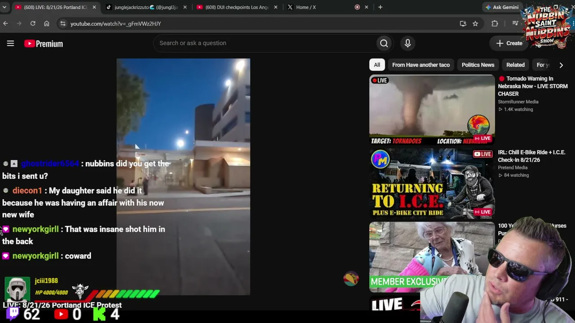Open the Tornado Warning live stream thumbnail
The image size is (575, 323).
coord(432,110)
